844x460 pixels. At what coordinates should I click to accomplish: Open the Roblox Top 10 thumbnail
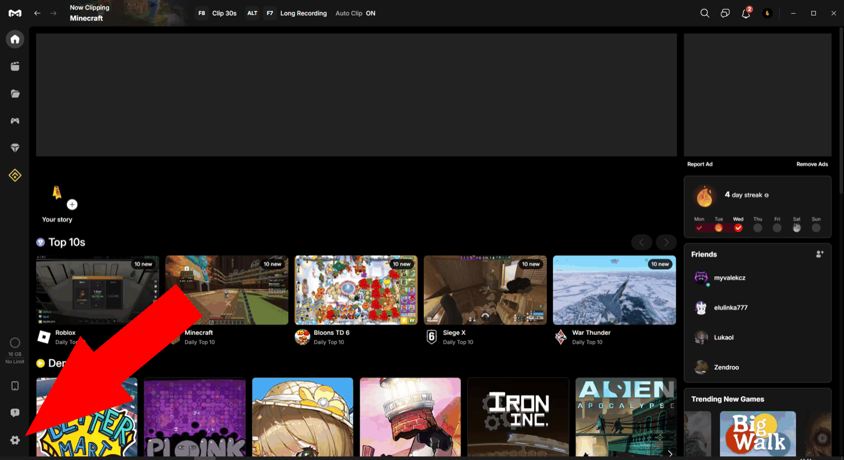[98, 290]
